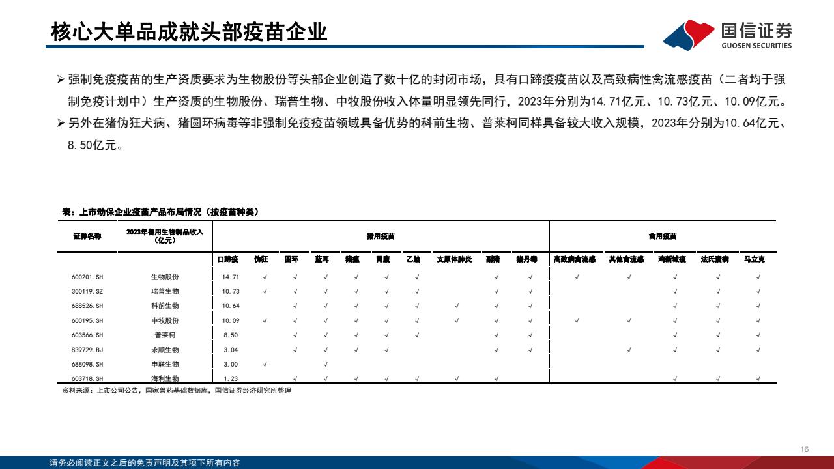Click the 3.00 revenue cell
Screen dimensions: 834x469
pyautogui.click(x=231, y=364)
